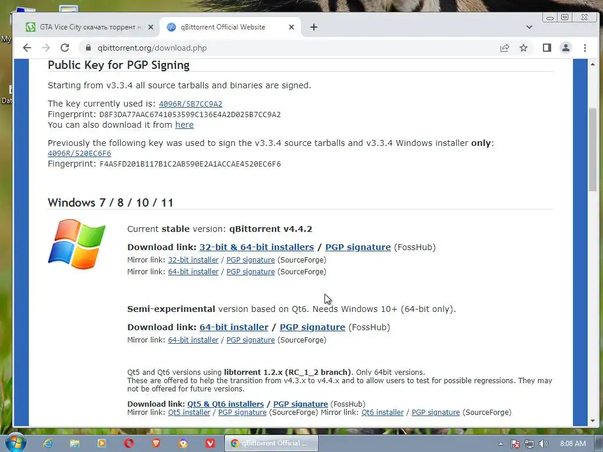Image resolution: width=603 pixels, height=452 pixels.
Task: Download the Qt5 & Qt6 installers
Action: (x=226, y=404)
